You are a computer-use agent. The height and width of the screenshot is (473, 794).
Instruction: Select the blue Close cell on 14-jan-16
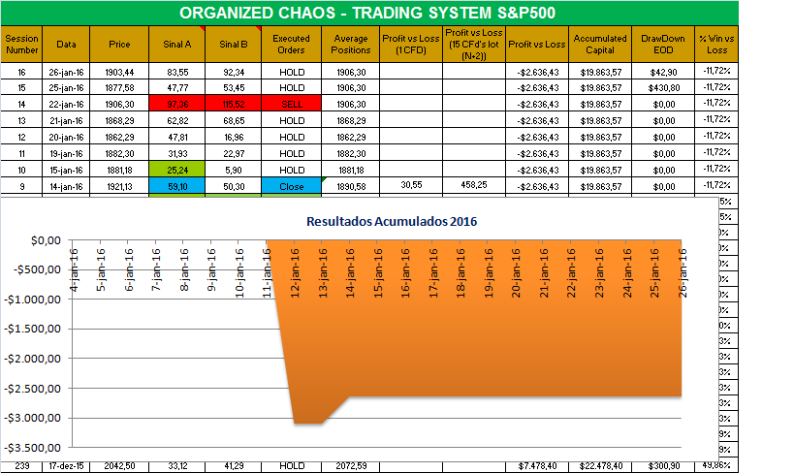291,186
